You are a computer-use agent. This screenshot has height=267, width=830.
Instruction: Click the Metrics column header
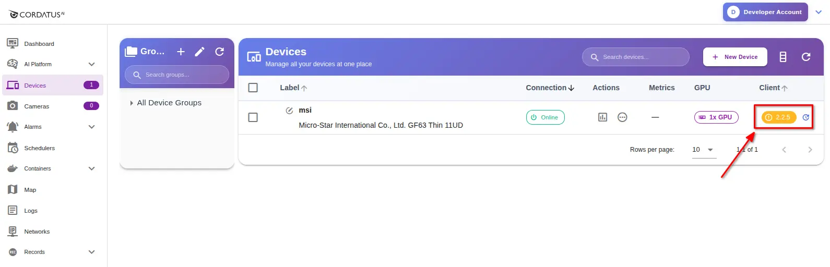[x=662, y=88]
